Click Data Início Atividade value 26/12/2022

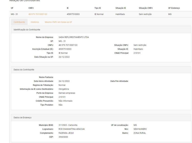pyautogui.click(x=64, y=81)
